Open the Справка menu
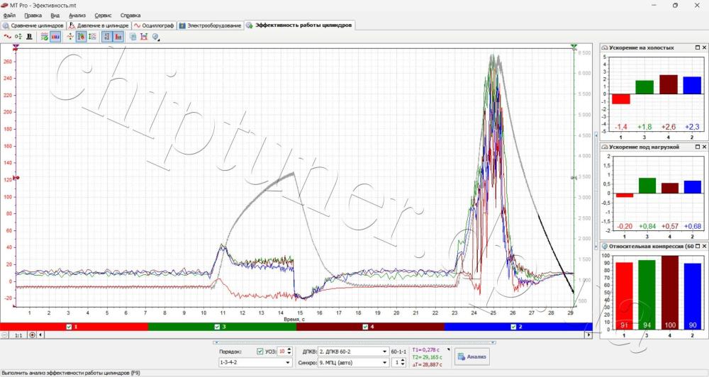Viewport: 709px width, 377px height. coord(130,16)
